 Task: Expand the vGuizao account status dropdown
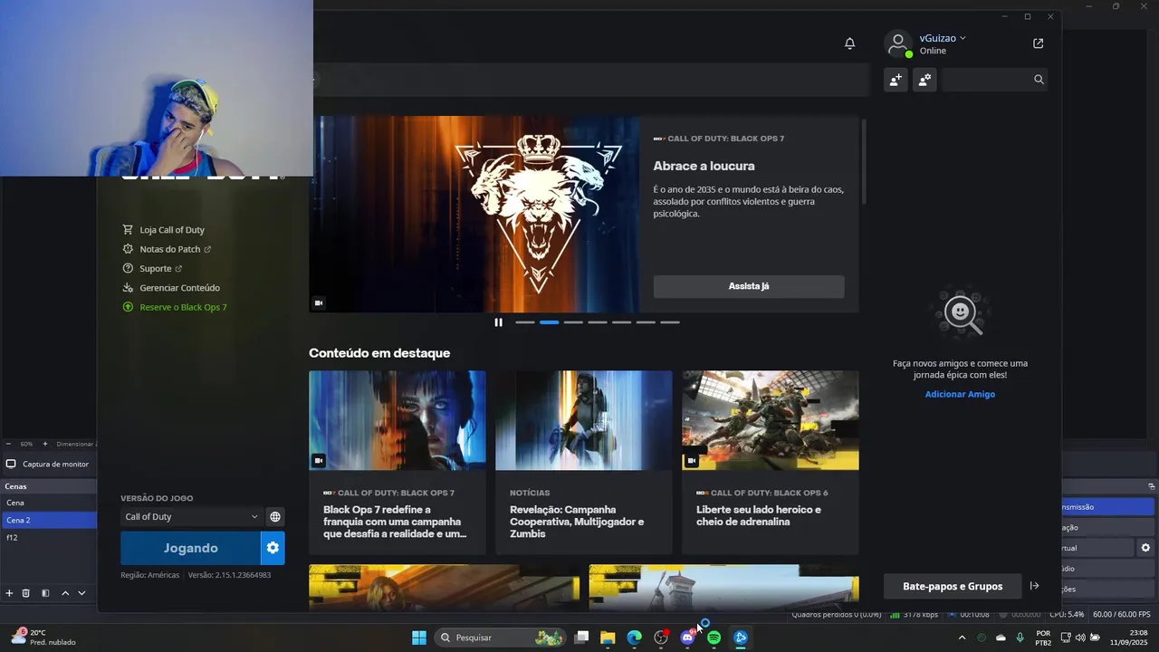click(x=963, y=38)
